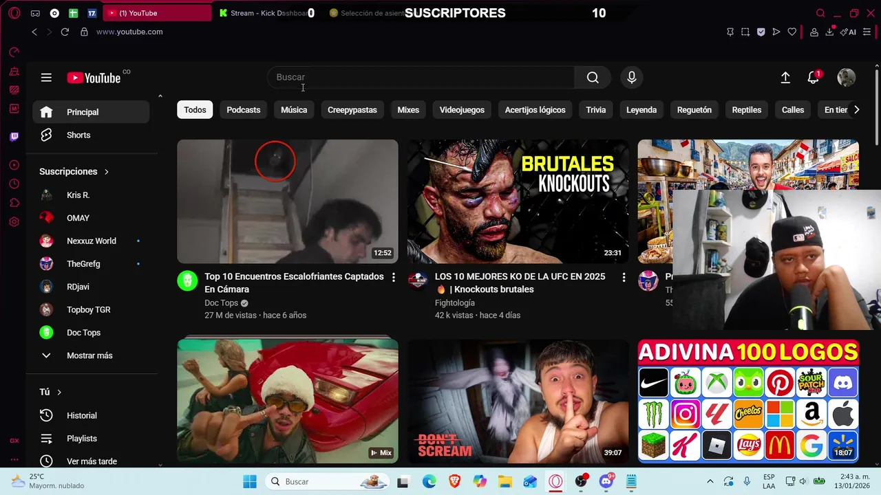Open Ver más tarde in sidebar

(91, 461)
